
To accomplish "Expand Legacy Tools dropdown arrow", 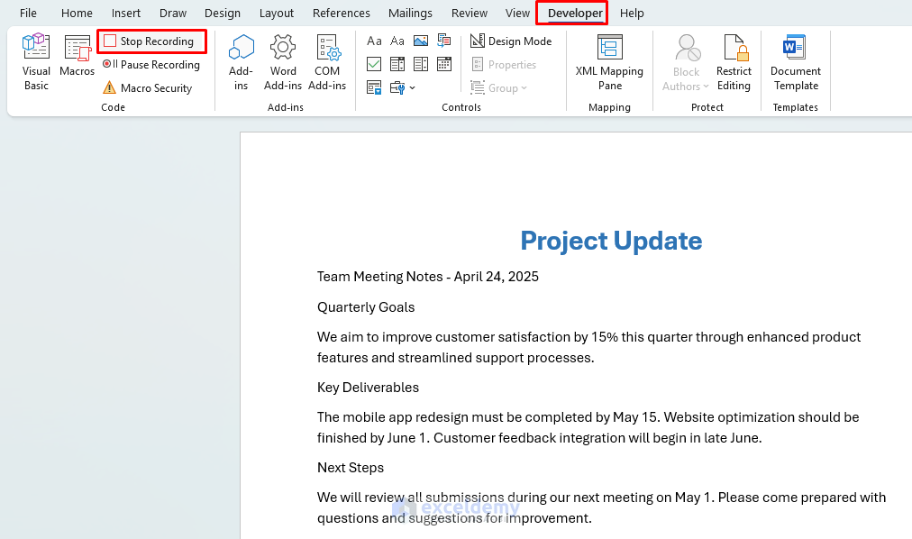I will point(413,88).
